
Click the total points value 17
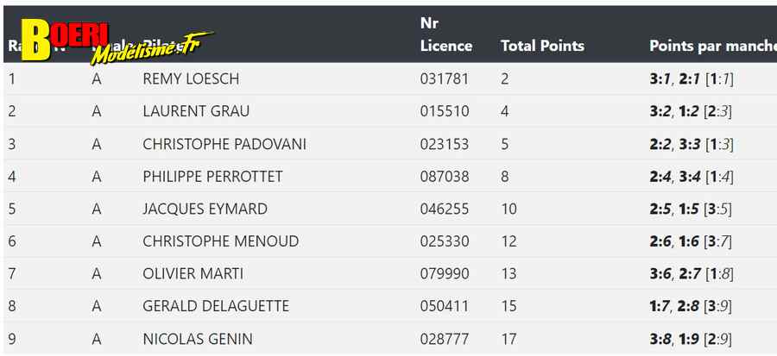(509, 339)
